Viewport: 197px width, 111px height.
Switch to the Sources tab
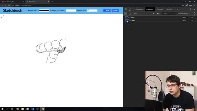tap(160, 10)
